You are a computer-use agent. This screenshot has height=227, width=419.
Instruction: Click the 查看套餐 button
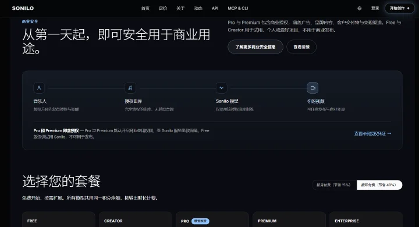point(301,47)
